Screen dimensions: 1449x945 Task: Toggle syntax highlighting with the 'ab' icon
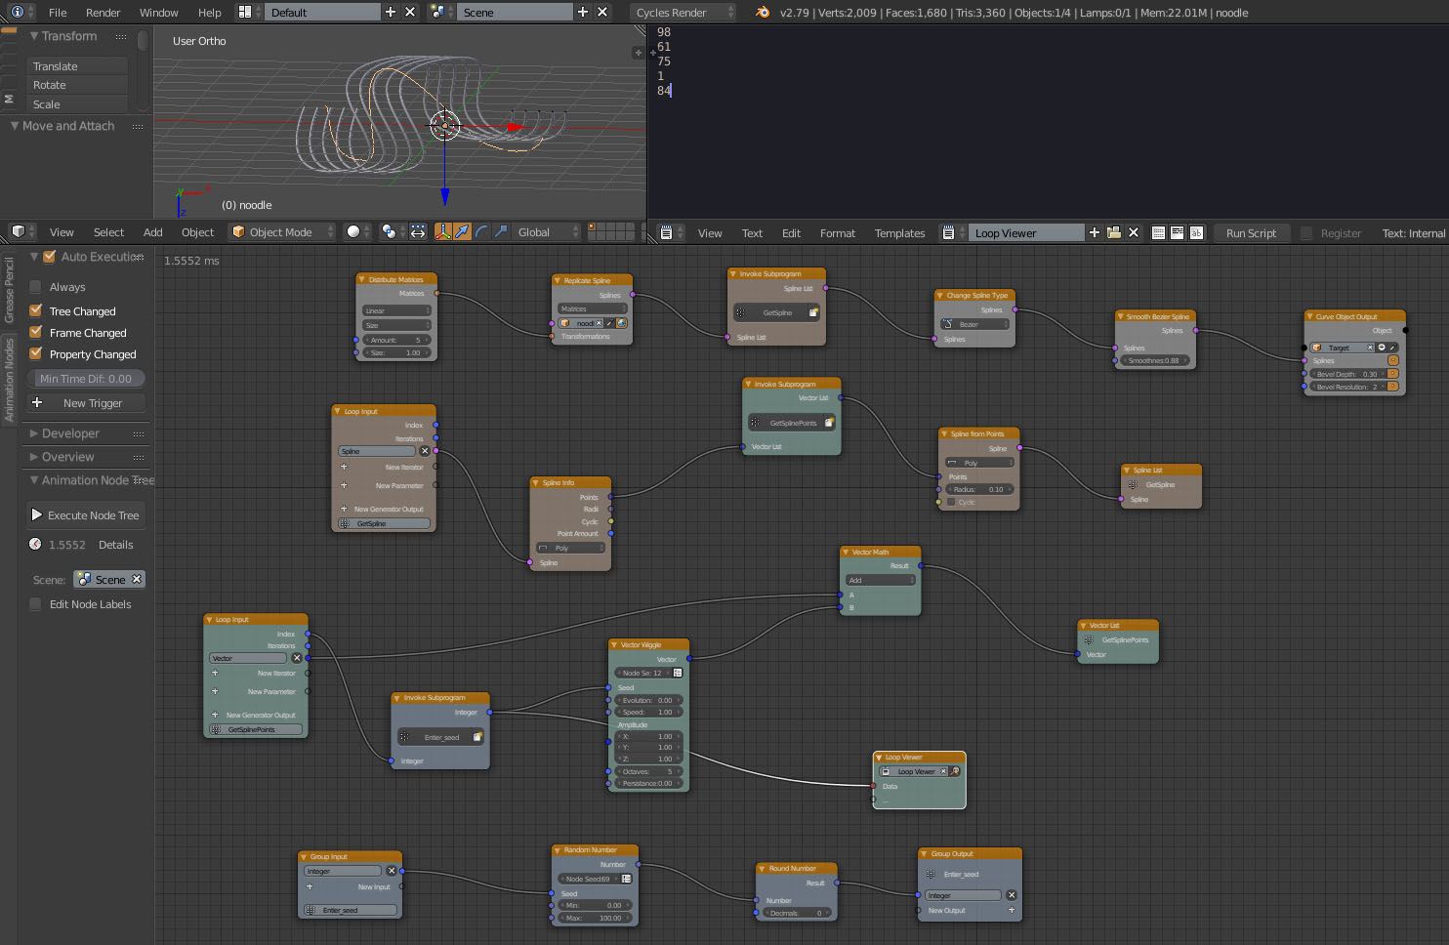tap(1197, 232)
